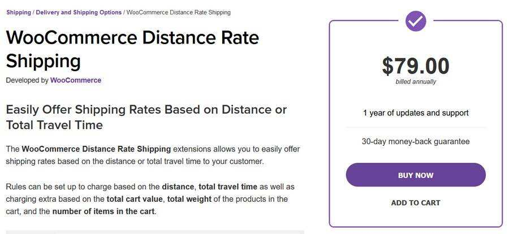Click the Easily Offer Shipping Rates subheading
The height and width of the screenshot is (234, 509).
146,117
